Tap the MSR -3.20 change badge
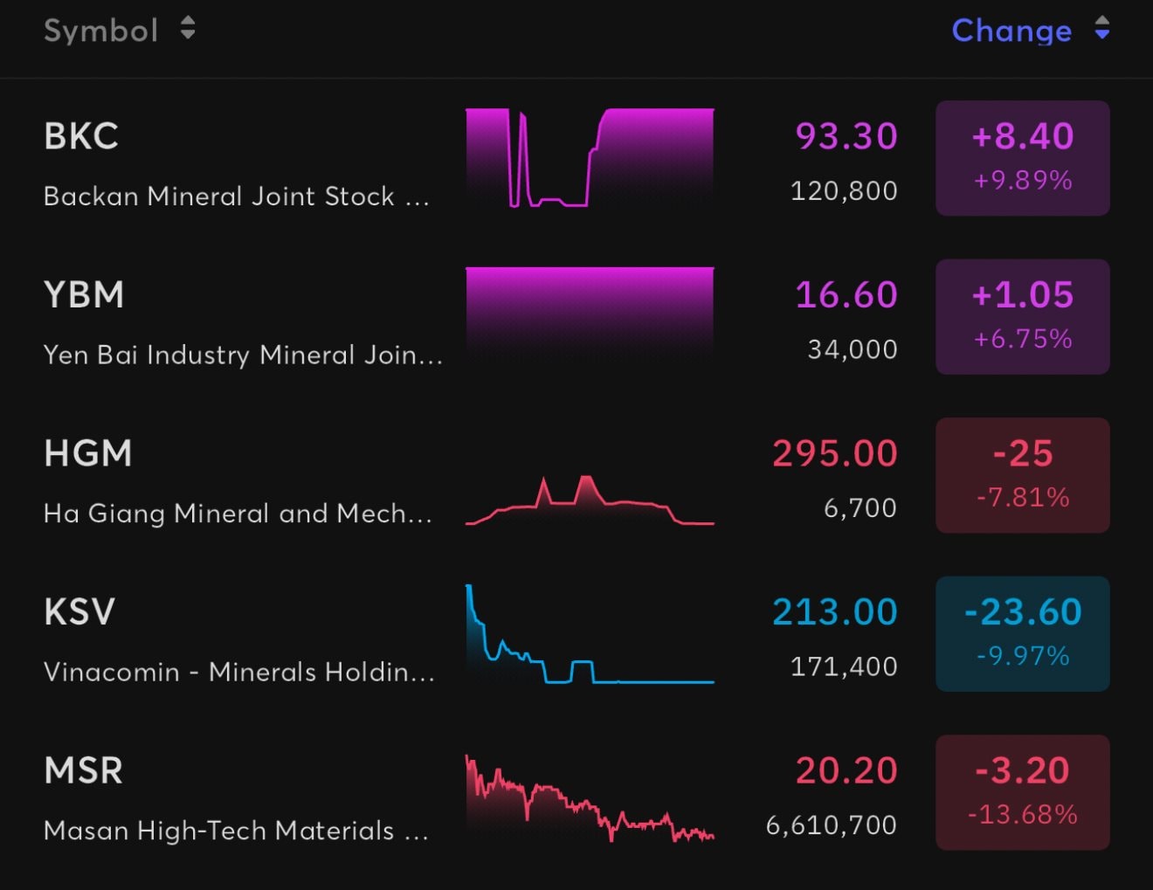The height and width of the screenshot is (890, 1153). coord(1023,792)
